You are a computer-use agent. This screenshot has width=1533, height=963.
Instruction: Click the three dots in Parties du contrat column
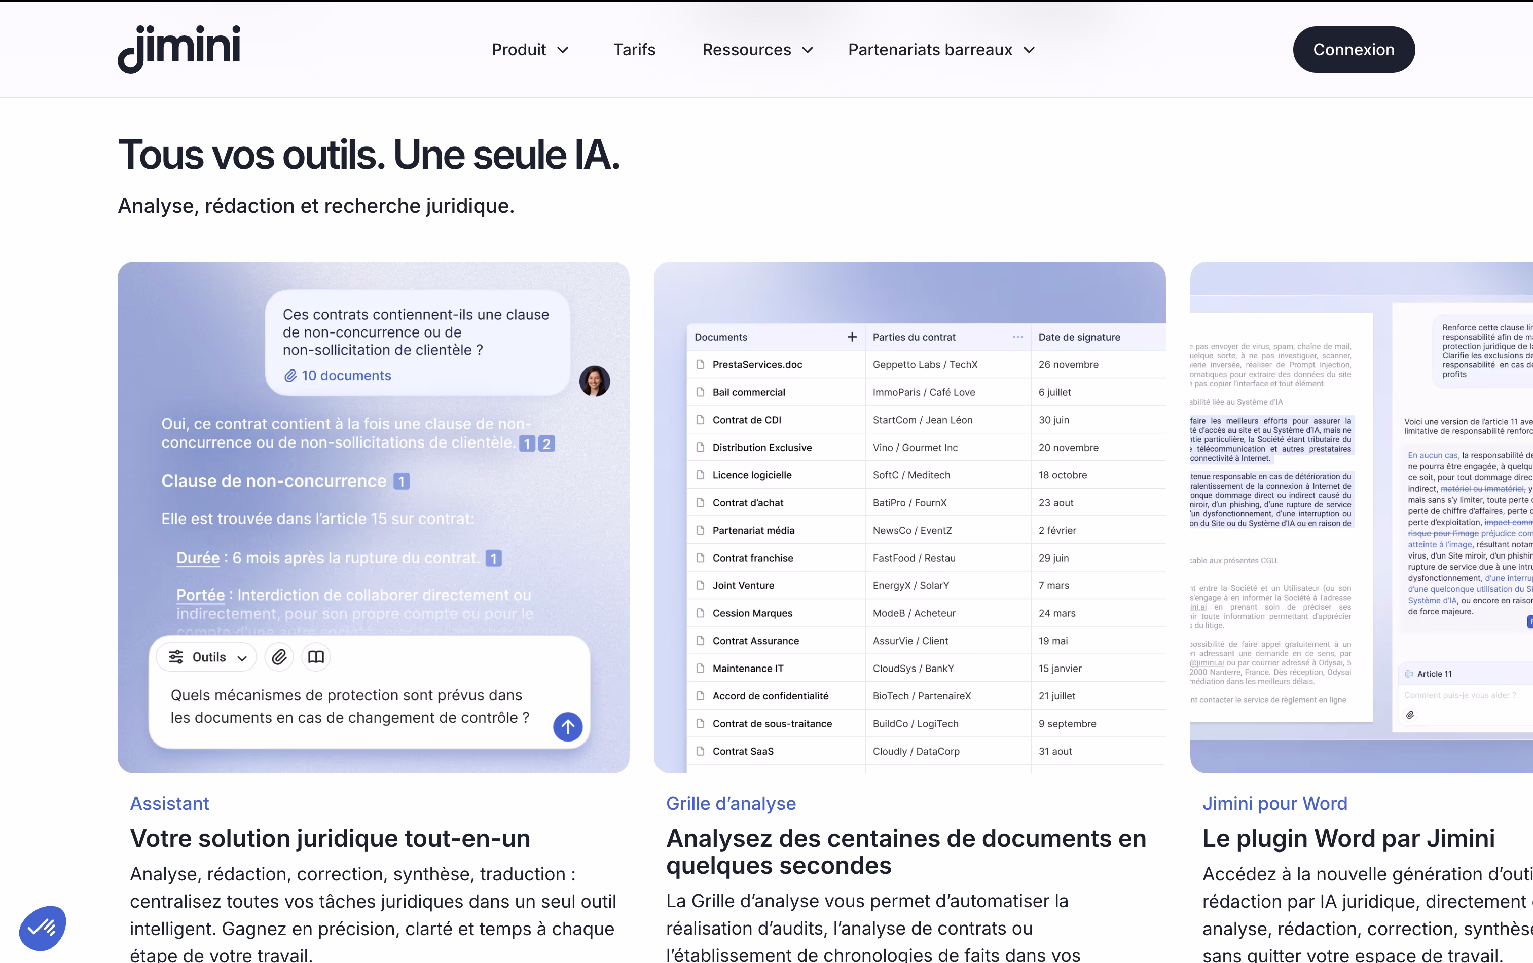(x=1017, y=337)
